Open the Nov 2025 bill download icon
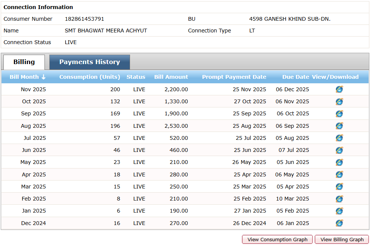Viewport: 372px width, 245px height. 339,89
